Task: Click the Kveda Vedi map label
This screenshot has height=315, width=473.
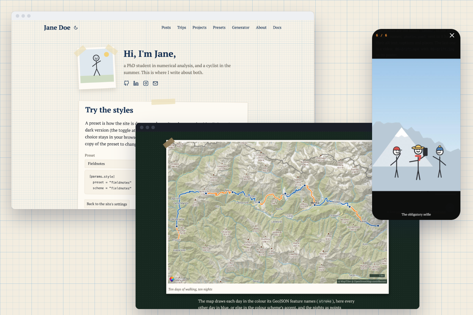Action: pyautogui.click(x=179, y=250)
